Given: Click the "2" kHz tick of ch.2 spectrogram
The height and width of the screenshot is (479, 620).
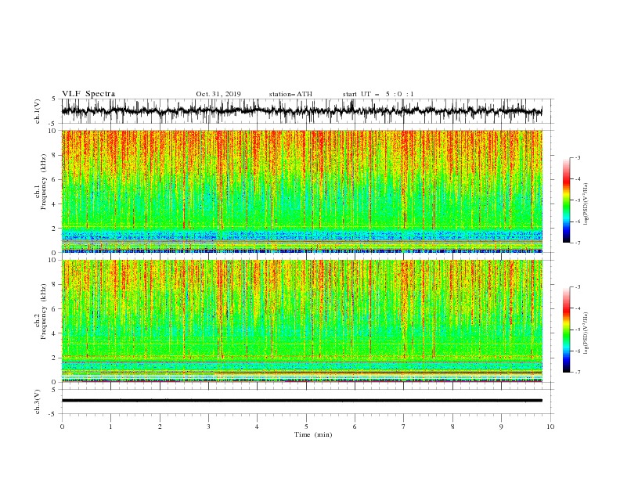Looking at the screenshot, I should tap(54, 358).
